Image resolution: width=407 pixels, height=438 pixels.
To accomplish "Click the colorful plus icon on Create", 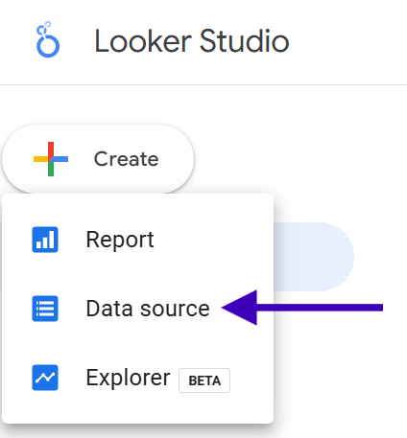I will 51,159.
